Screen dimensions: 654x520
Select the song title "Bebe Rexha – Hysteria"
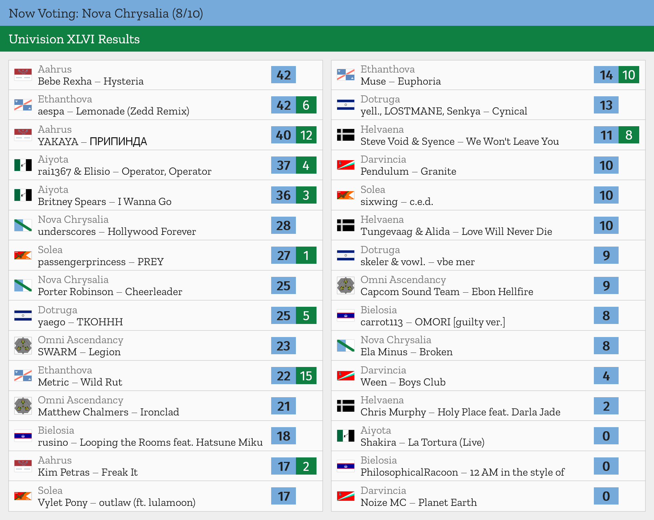pyautogui.click(x=91, y=81)
